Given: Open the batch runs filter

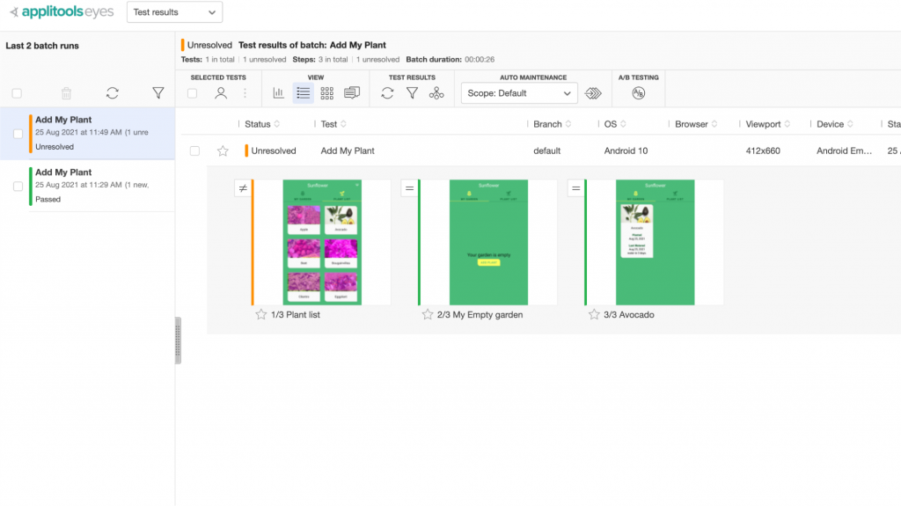Looking at the screenshot, I should (158, 92).
